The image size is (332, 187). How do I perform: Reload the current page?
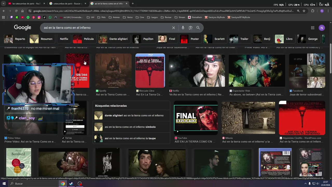(16, 11)
